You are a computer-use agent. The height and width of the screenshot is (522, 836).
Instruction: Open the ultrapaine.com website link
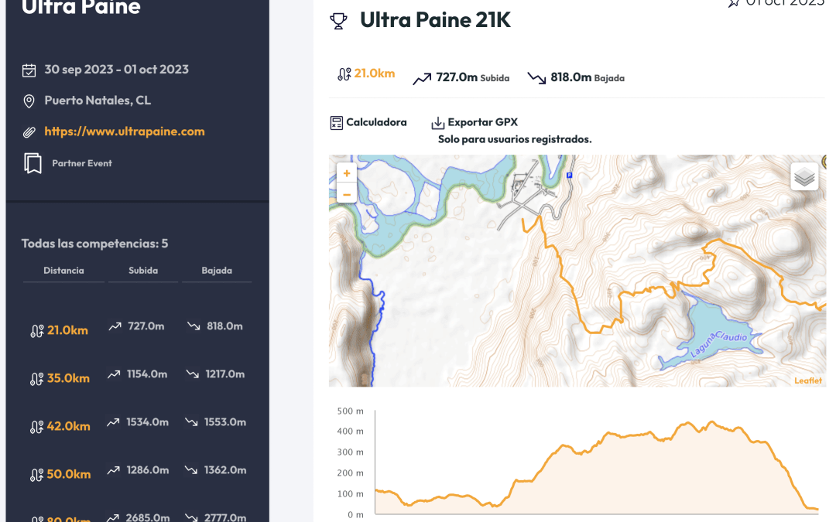125,131
